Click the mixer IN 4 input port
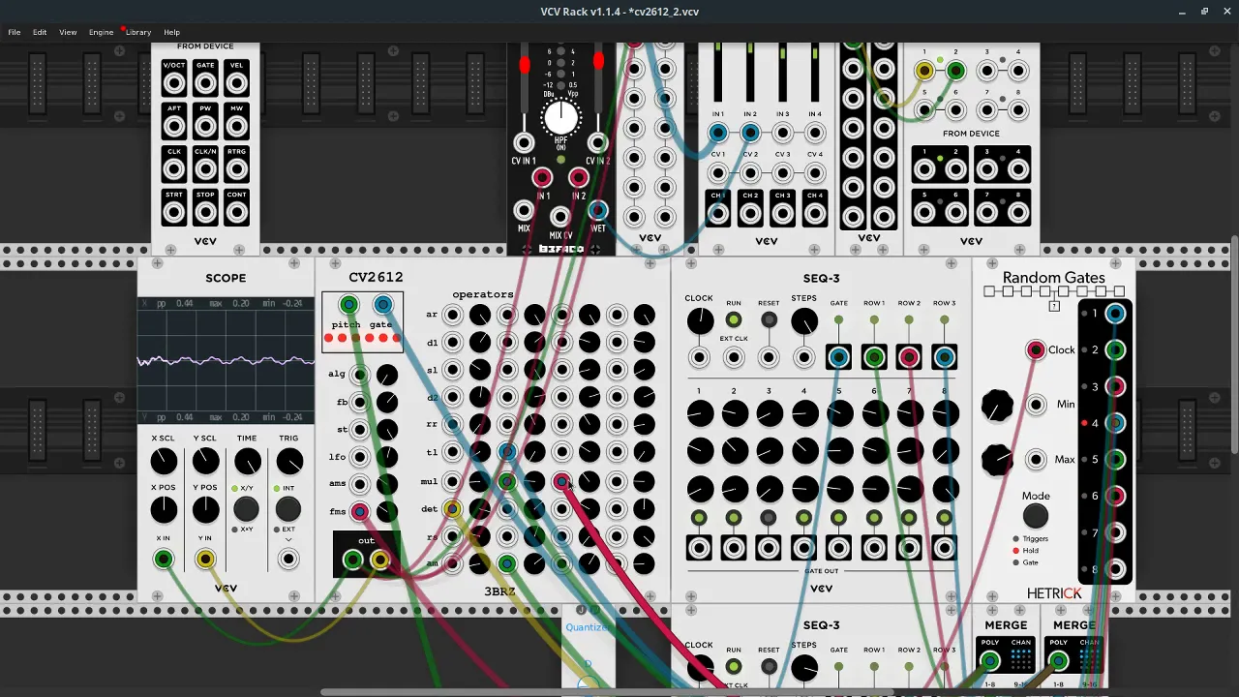 tap(815, 133)
